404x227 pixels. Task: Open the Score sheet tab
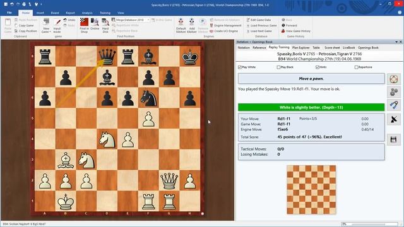click(332, 48)
